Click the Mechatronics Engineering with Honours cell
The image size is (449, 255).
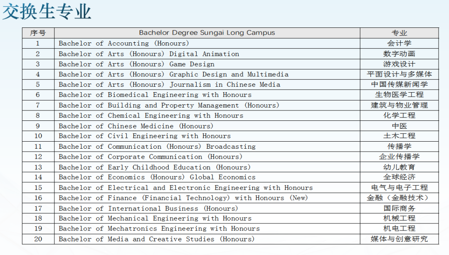pyautogui.click(x=159, y=229)
